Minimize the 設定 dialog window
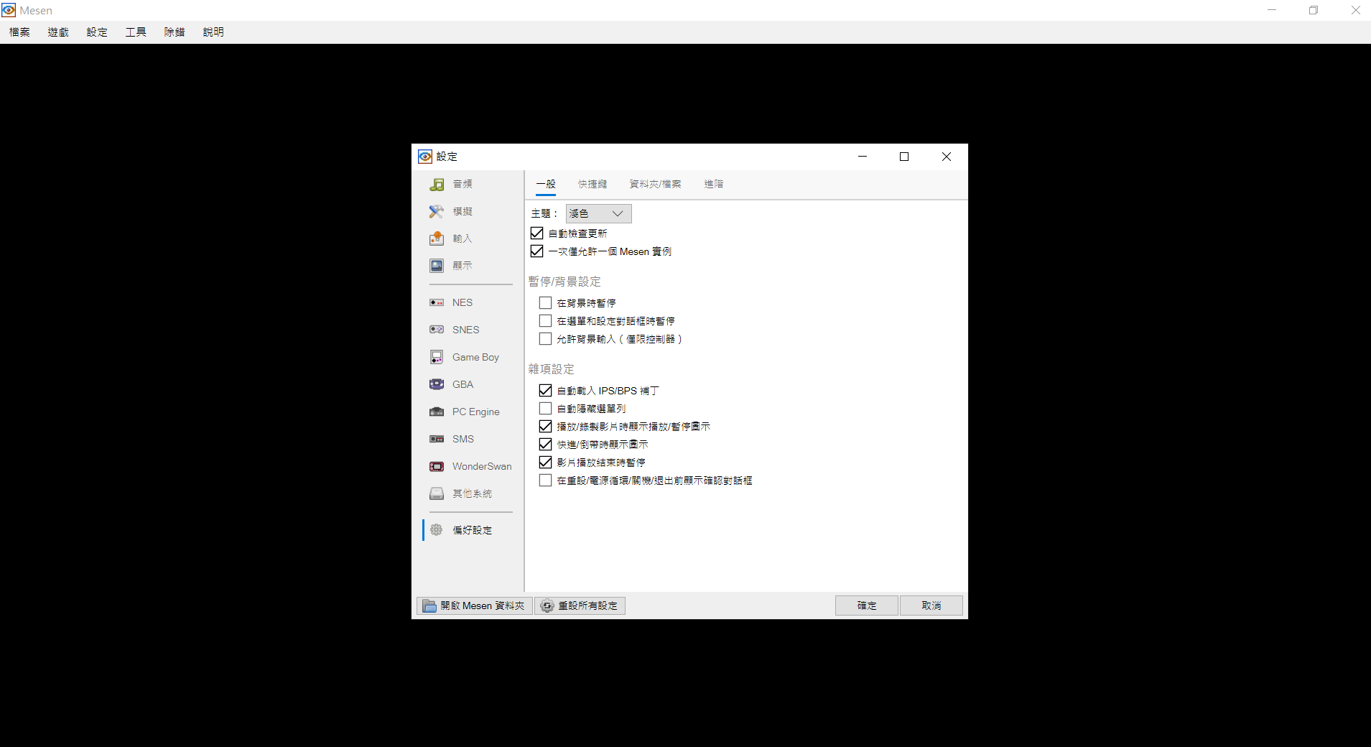 863,157
